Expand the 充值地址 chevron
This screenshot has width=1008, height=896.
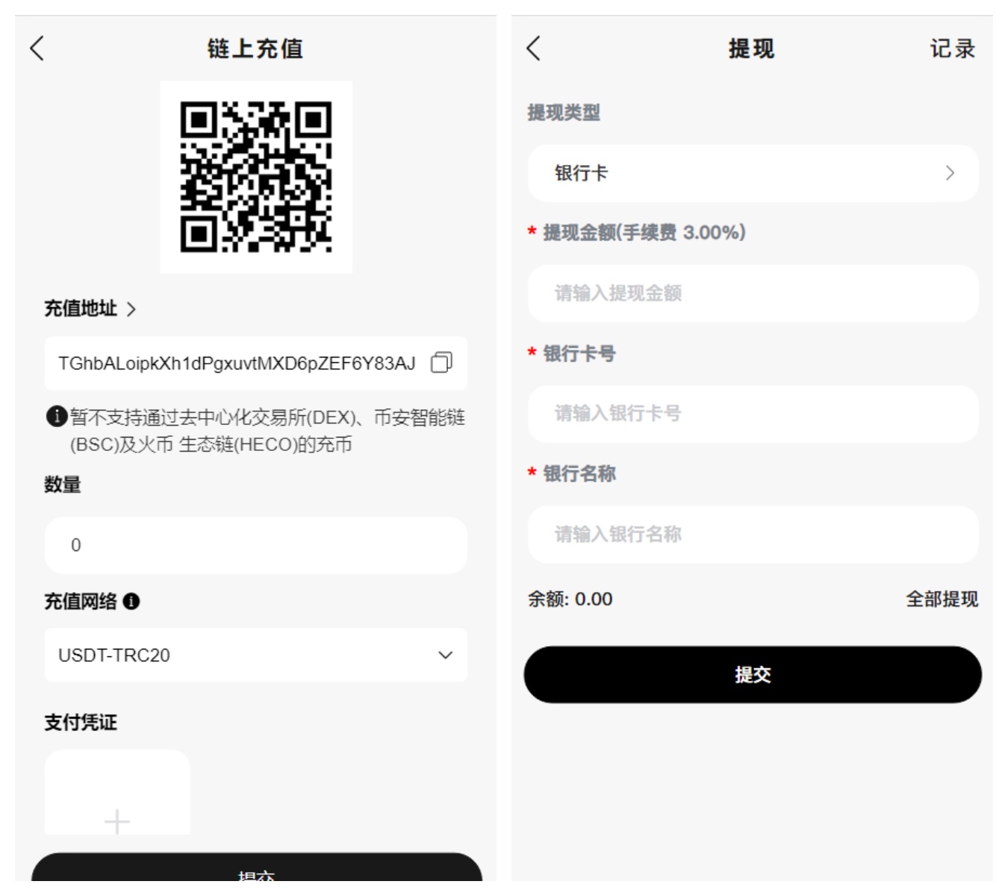pos(131,309)
